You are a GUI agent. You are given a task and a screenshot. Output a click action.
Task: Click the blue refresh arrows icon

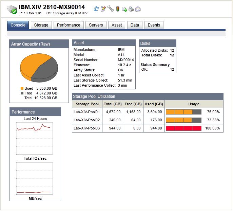click(96, 9)
